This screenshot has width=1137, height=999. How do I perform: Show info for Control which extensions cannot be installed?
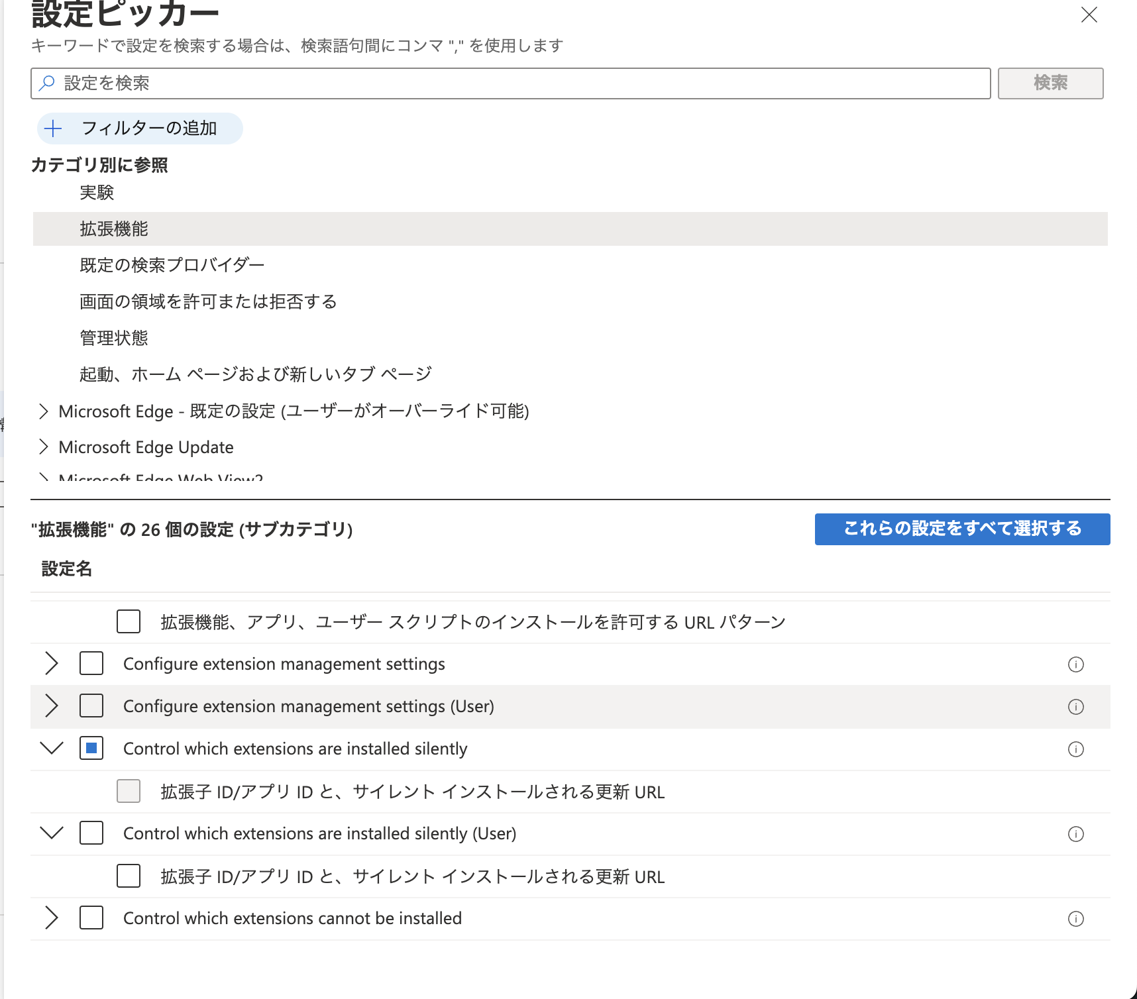(1076, 919)
